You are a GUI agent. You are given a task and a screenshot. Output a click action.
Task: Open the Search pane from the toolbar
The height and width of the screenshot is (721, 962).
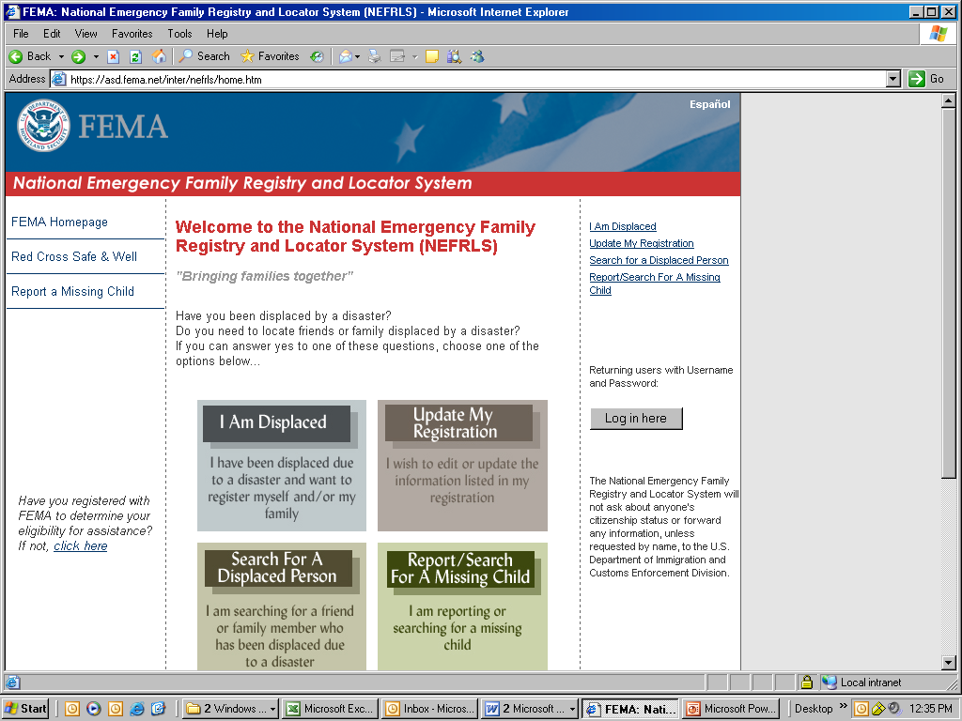click(x=205, y=56)
